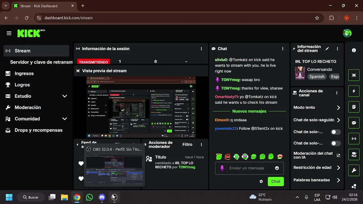Screen dimensions: 363x204
Task: Go to Ingresos in the sidebar
Action: 37,73
